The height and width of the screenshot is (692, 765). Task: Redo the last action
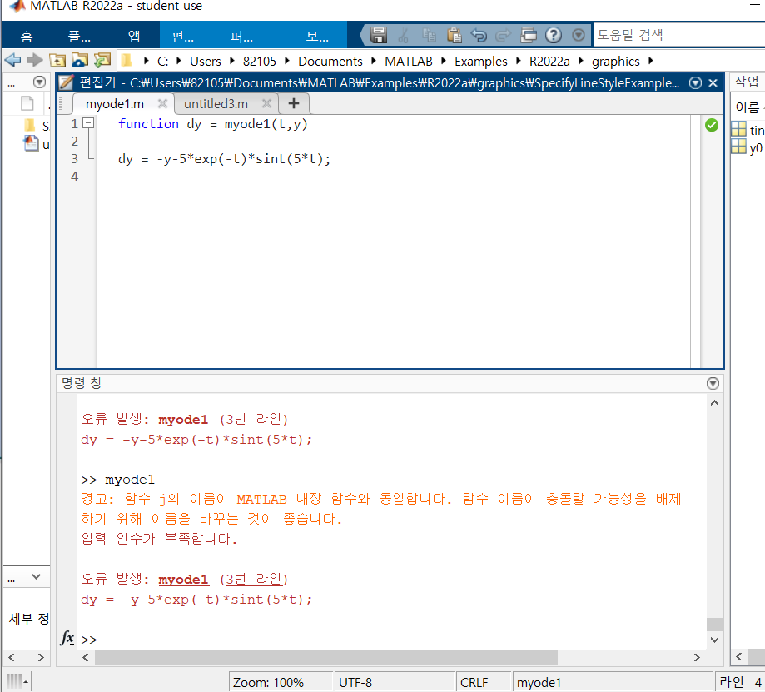pos(503,35)
